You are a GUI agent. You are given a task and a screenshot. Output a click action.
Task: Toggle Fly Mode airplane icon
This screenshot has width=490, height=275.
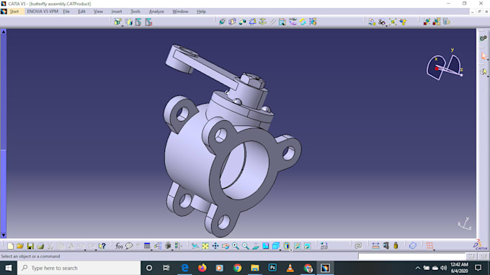(195, 246)
